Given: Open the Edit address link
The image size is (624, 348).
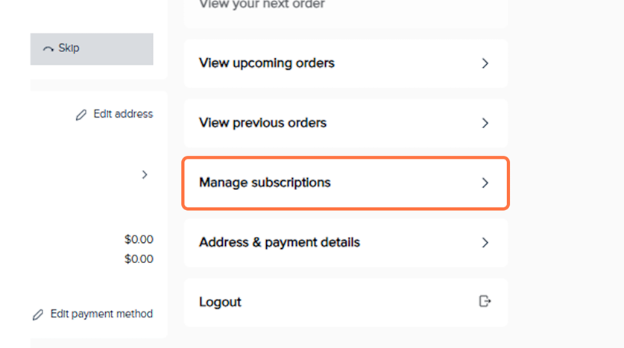Looking at the screenshot, I should tap(123, 114).
